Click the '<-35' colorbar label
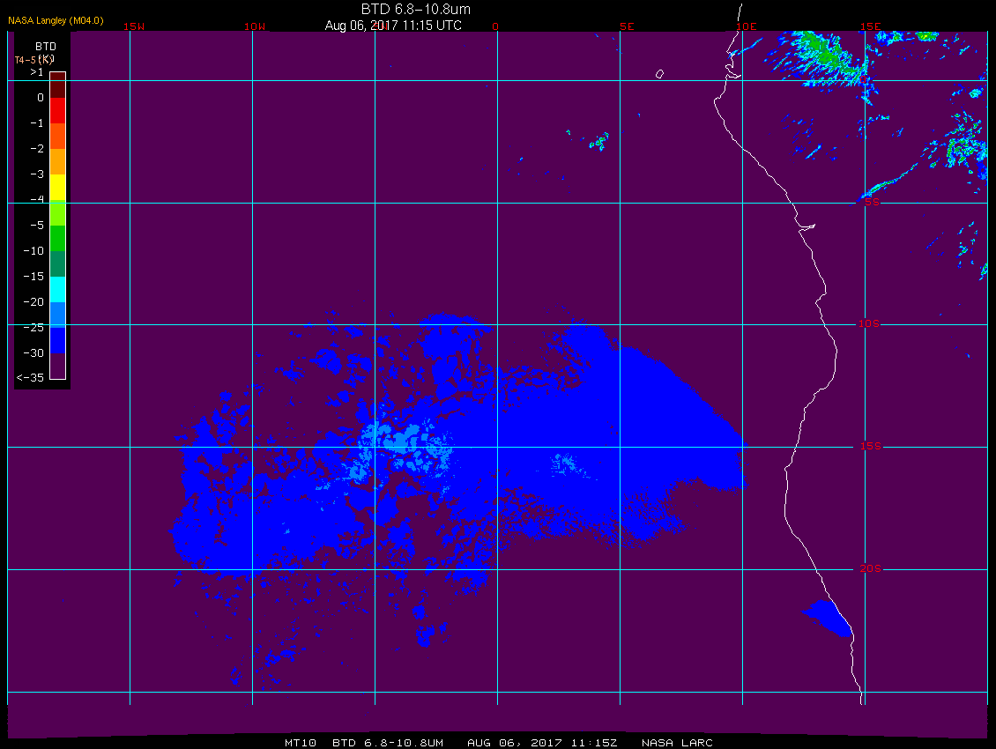 (x=30, y=377)
